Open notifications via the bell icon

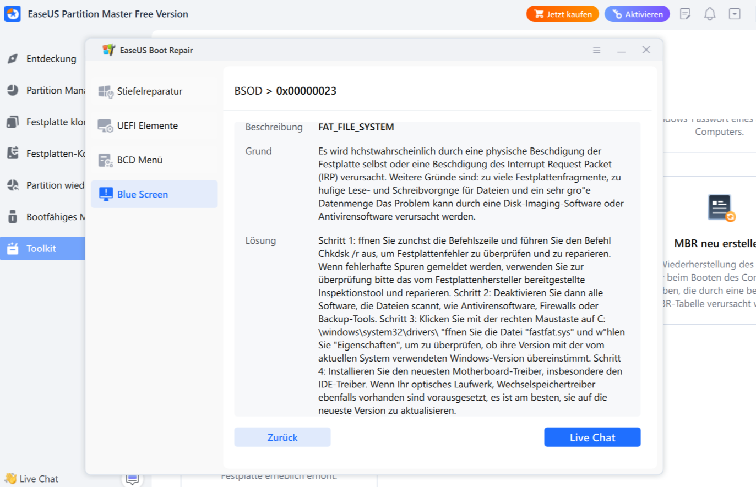point(710,14)
